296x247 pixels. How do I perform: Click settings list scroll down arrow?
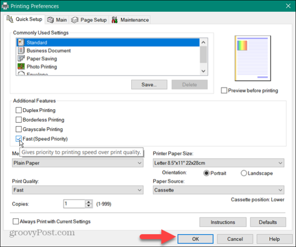[203, 71]
